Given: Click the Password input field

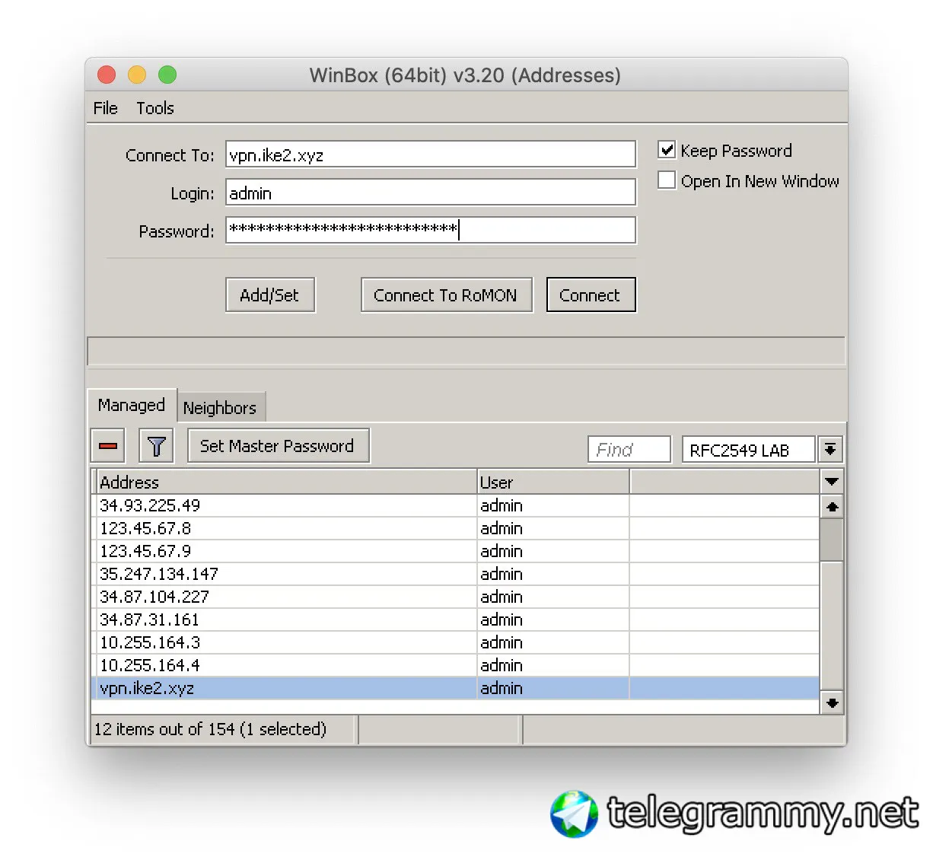Looking at the screenshot, I should (x=431, y=230).
